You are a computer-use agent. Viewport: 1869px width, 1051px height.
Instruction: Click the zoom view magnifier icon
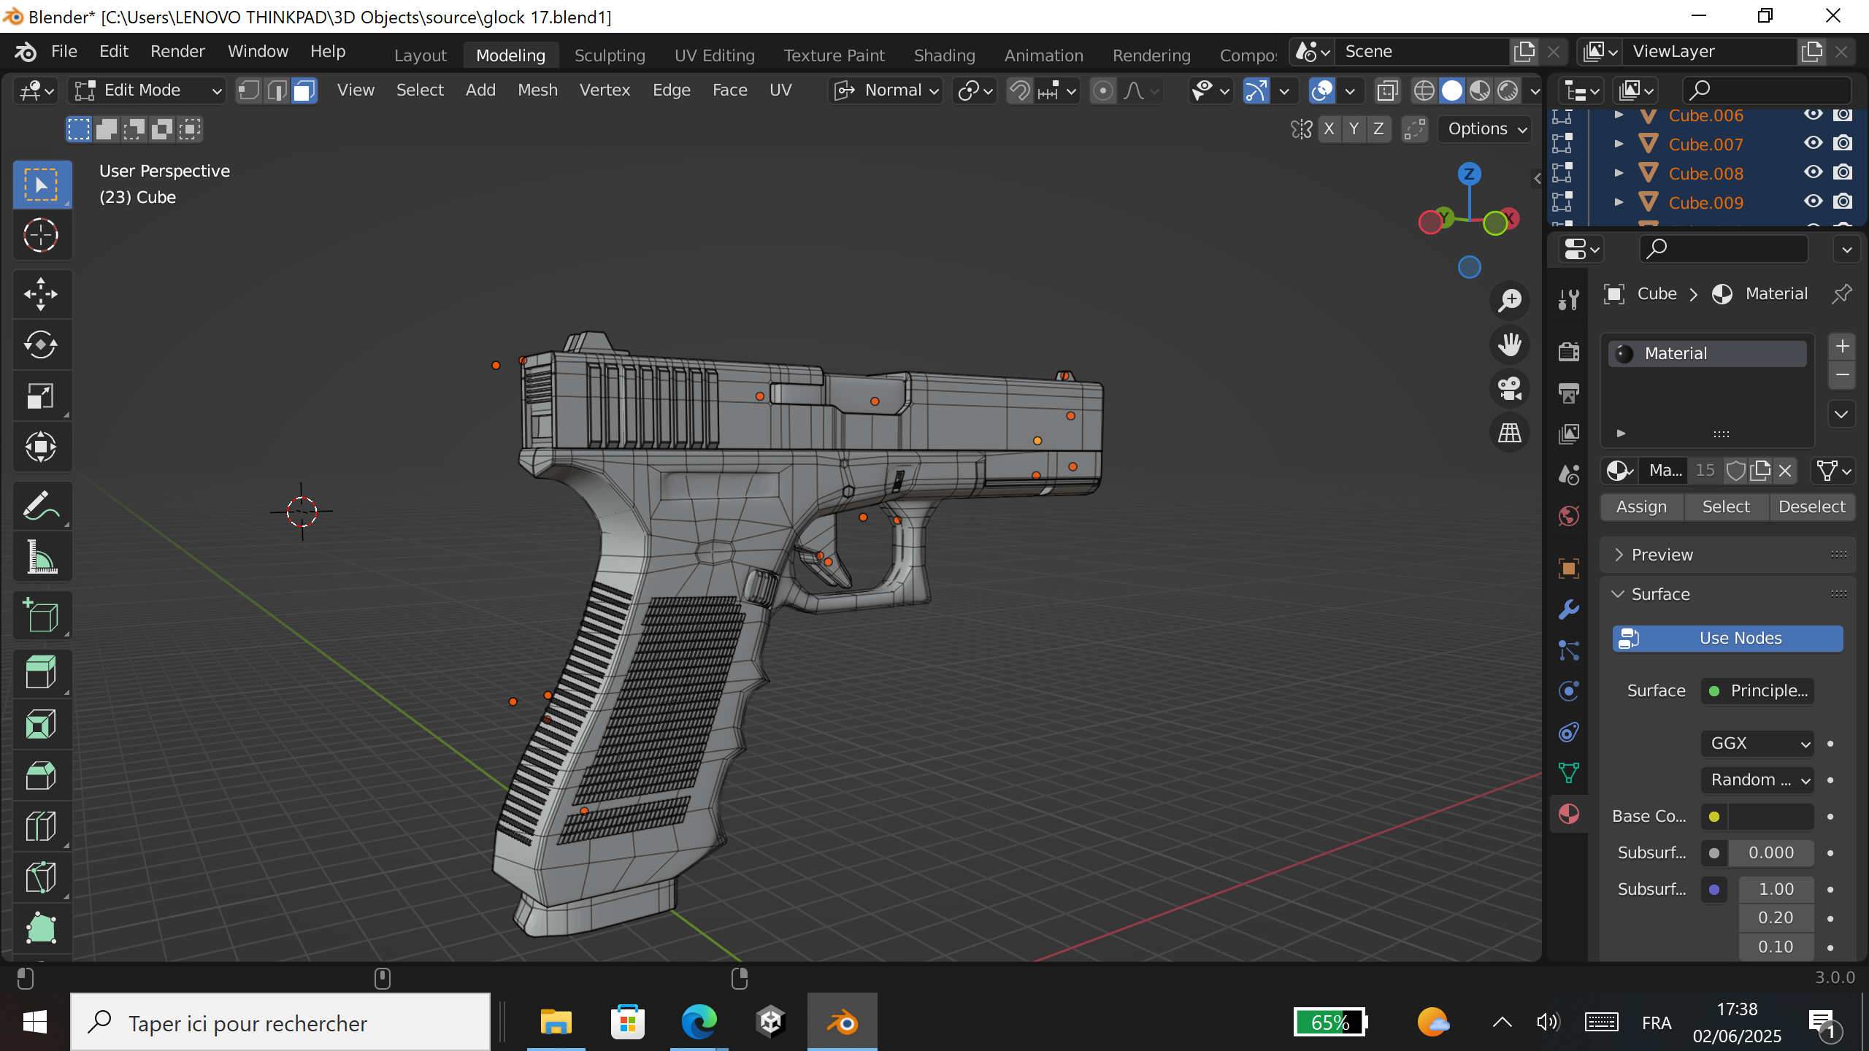[1510, 300]
